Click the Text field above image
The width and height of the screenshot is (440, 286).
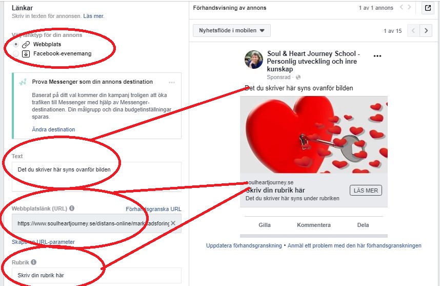tap(96, 177)
